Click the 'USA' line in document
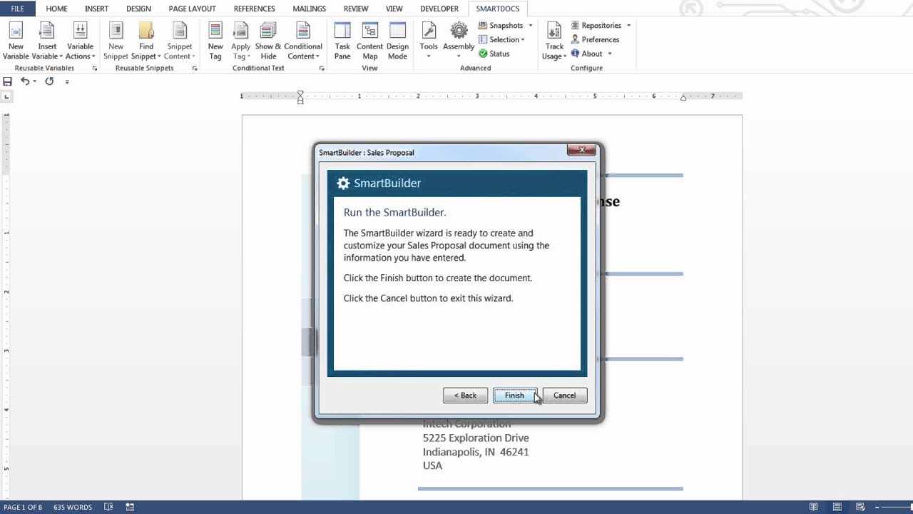This screenshot has width=913, height=514. coord(432,465)
